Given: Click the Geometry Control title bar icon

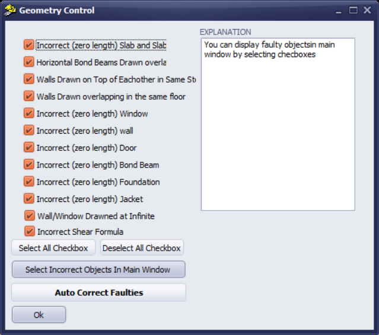Looking at the screenshot, I should click(x=10, y=10).
